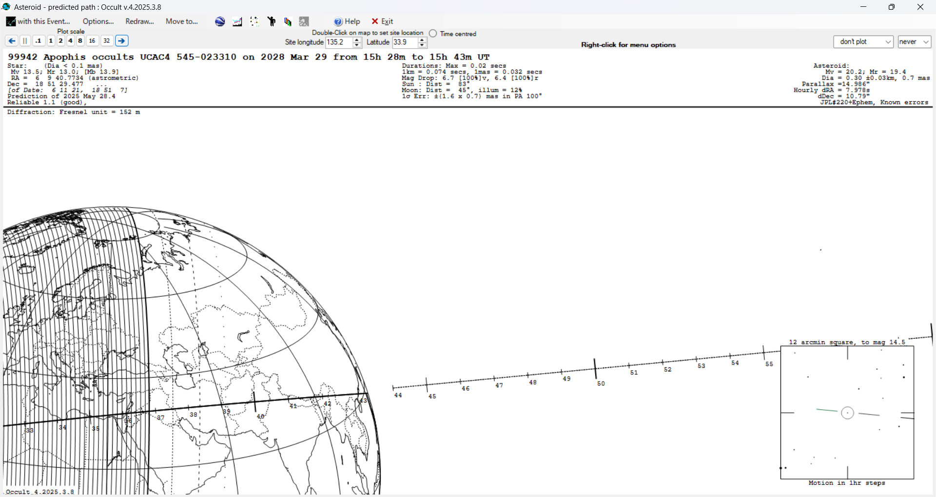936x497 pixels.
Task: Click the target star circle in finder chart
Action: click(x=848, y=413)
